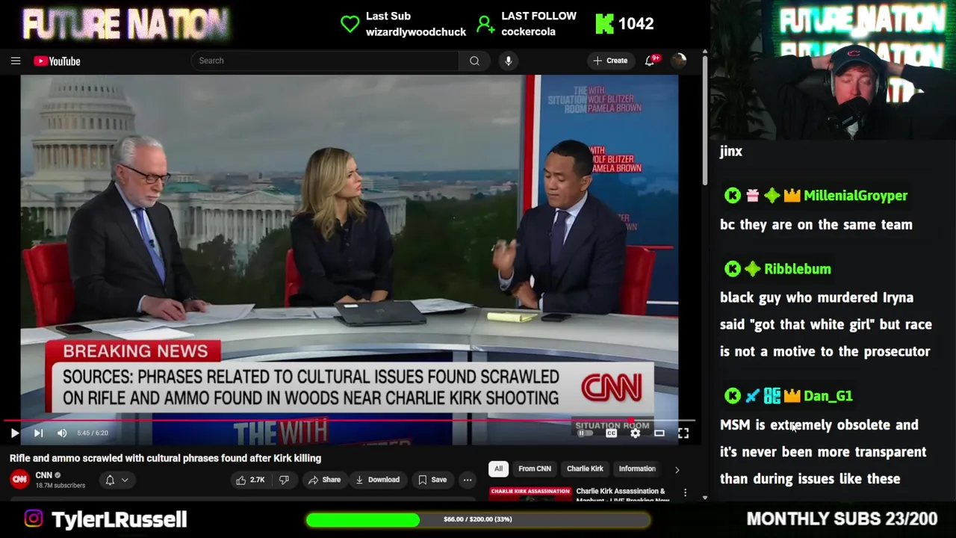Click the $66.00 / $200.00 goal bar

478,519
